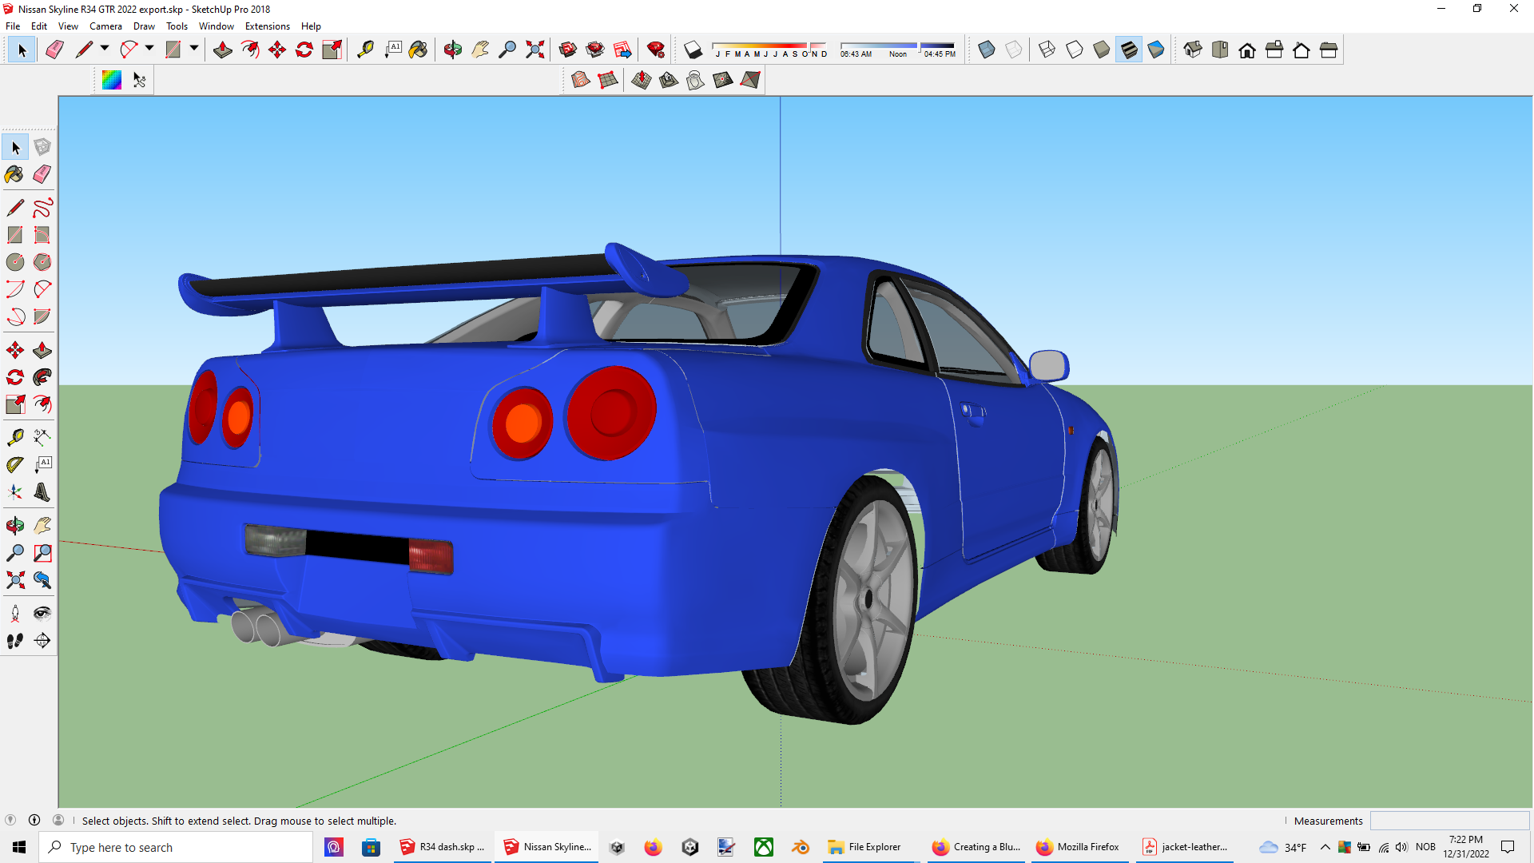Switch to Wireframe style
The image size is (1534, 863).
(x=1047, y=50)
